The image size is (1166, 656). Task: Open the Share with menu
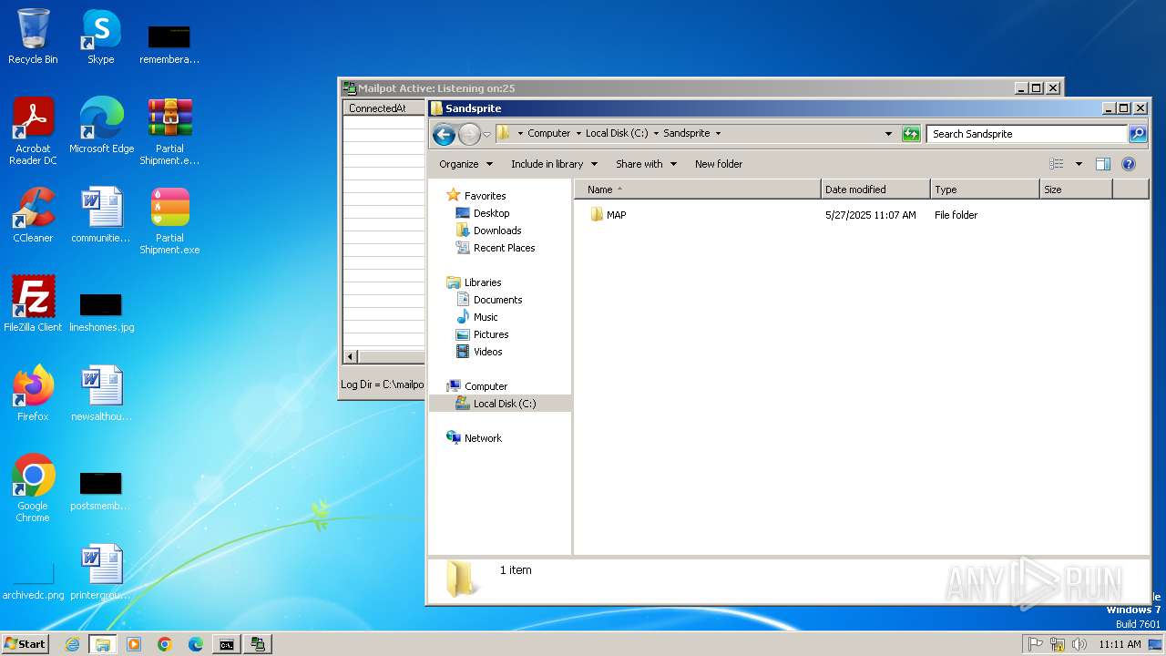click(646, 164)
